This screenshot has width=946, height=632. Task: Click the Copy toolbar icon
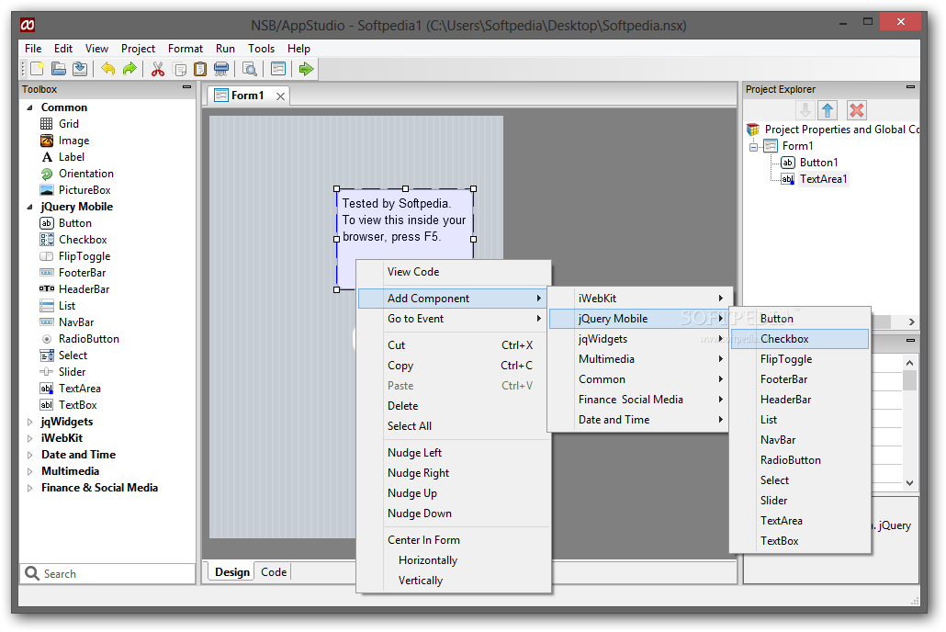pos(179,69)
